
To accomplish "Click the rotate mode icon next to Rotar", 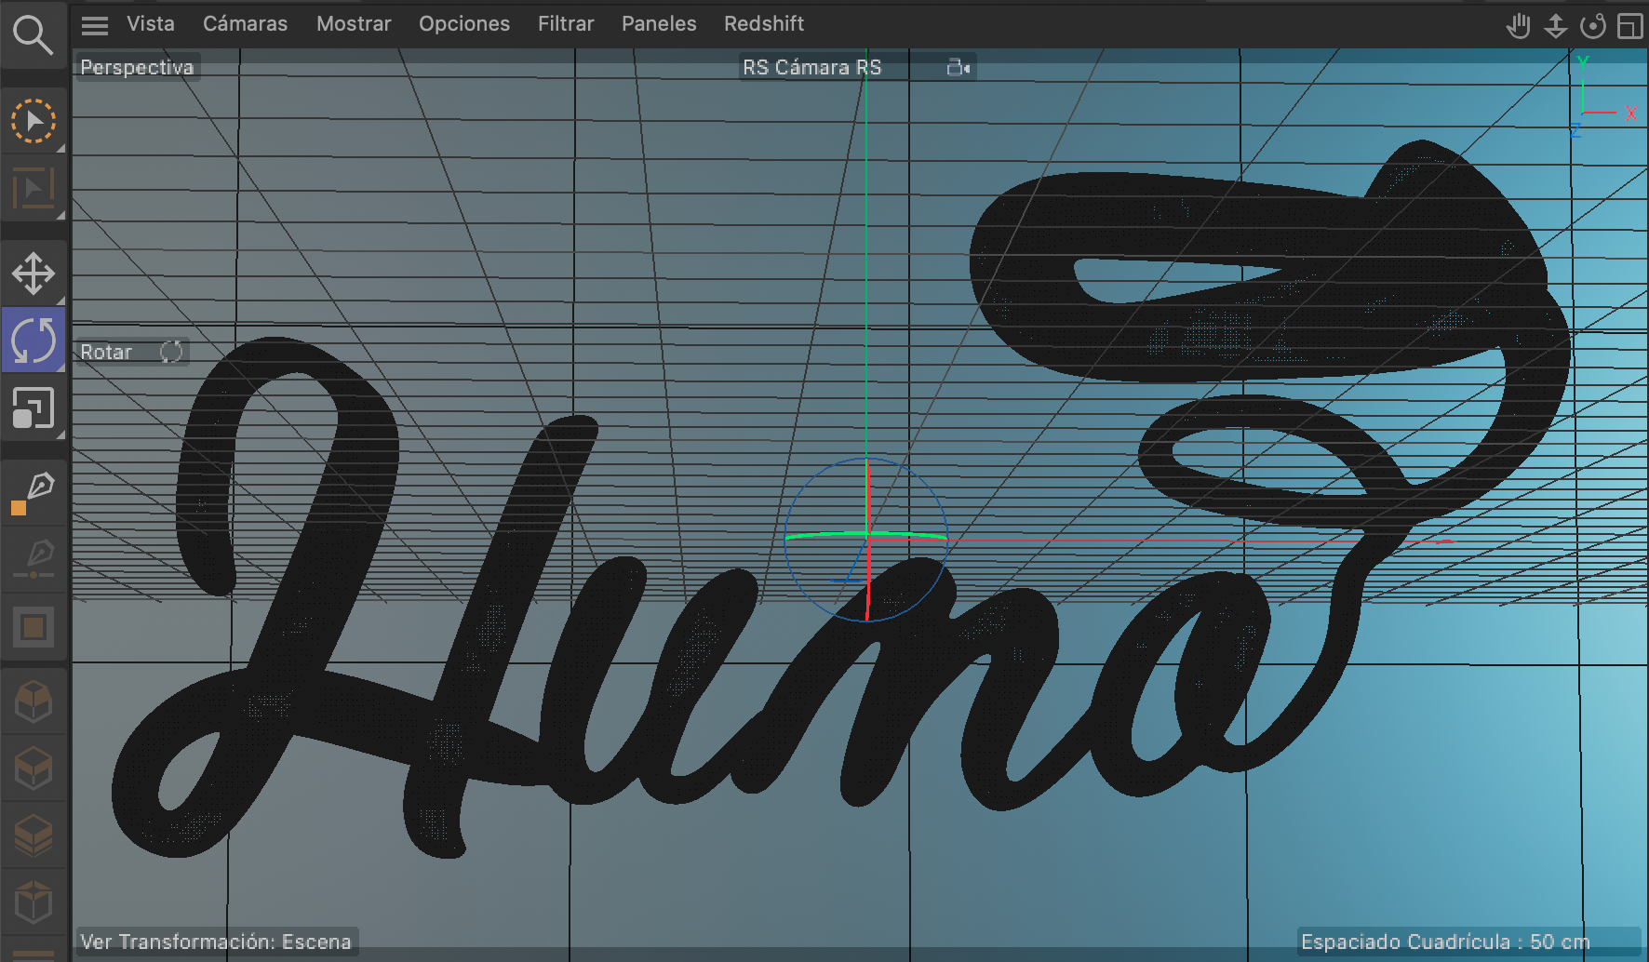I will point(171,352).
